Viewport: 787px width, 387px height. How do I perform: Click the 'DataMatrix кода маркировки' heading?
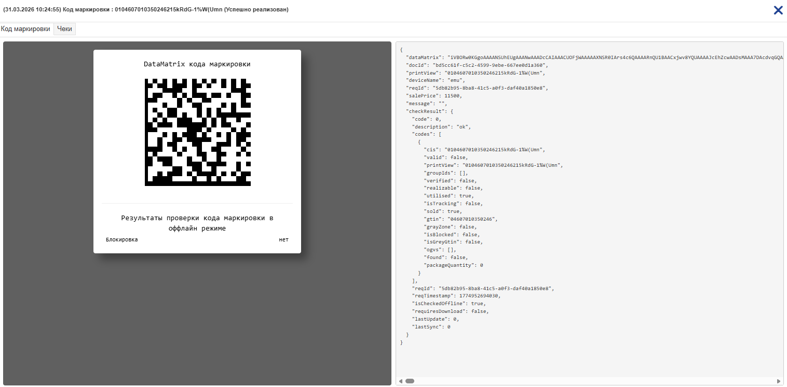coord(197,64)
